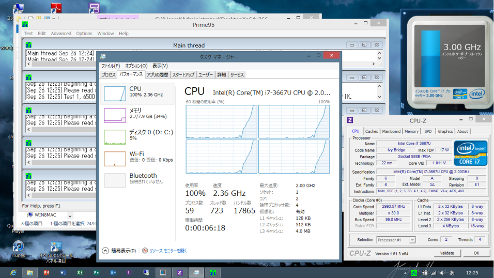Open Prime95 Test menu

28,34
